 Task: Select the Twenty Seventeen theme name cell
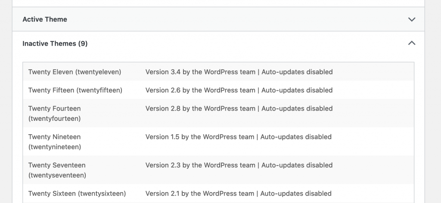(x=57, y=170)
